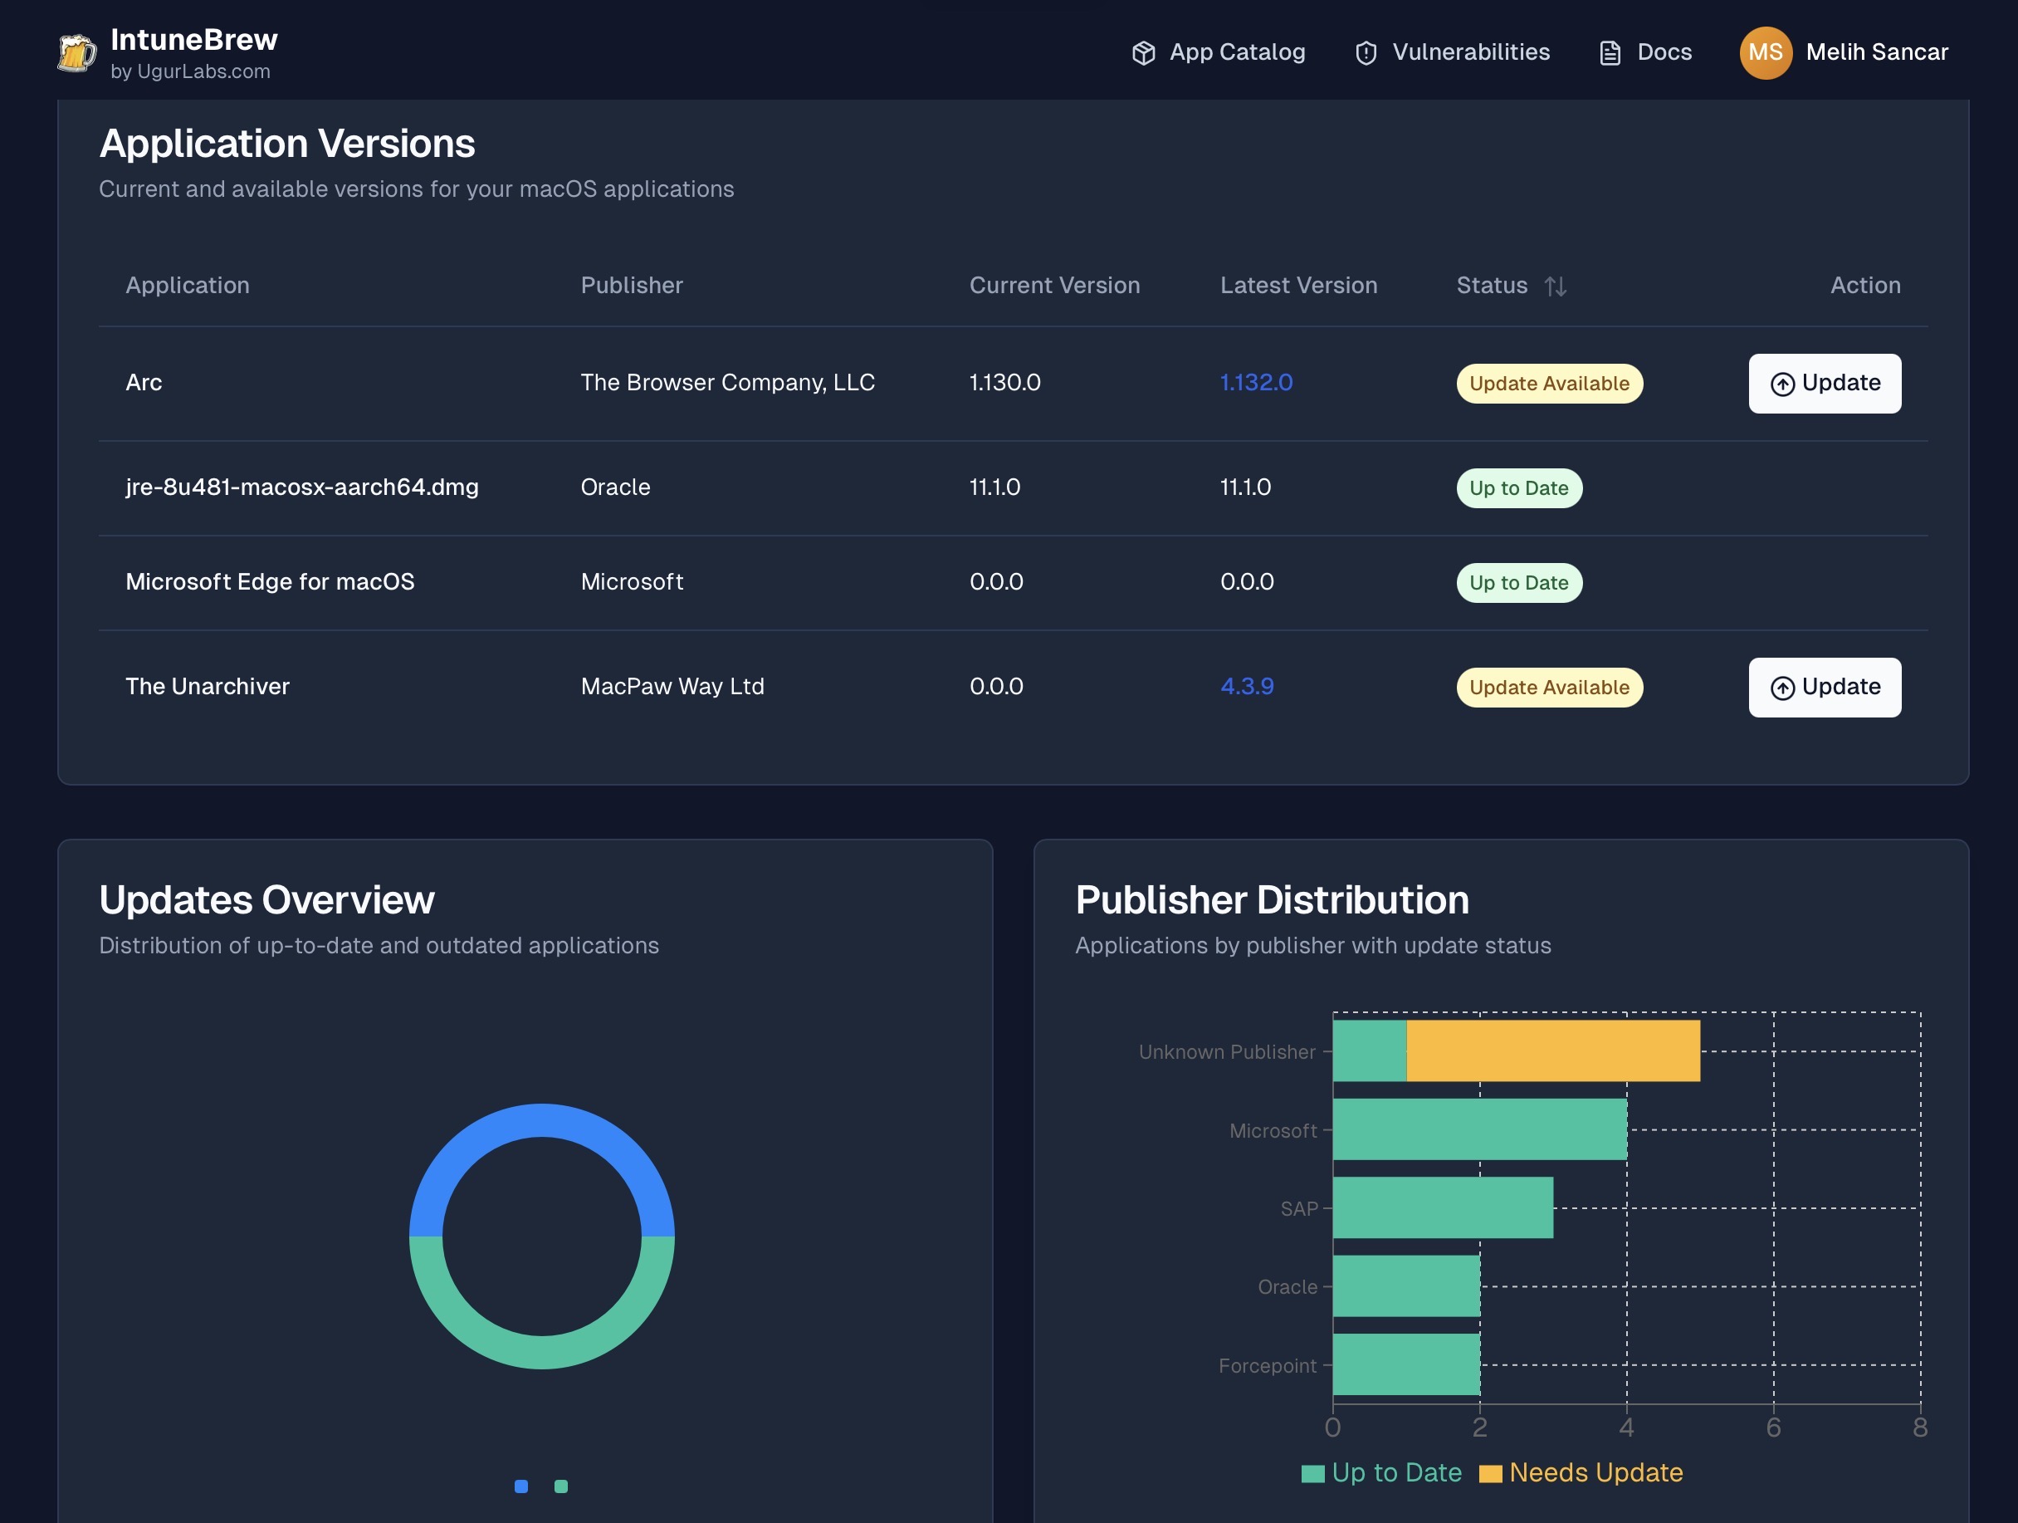Click The Unarchiver's latest version 4.3.9

[1247, 686]
